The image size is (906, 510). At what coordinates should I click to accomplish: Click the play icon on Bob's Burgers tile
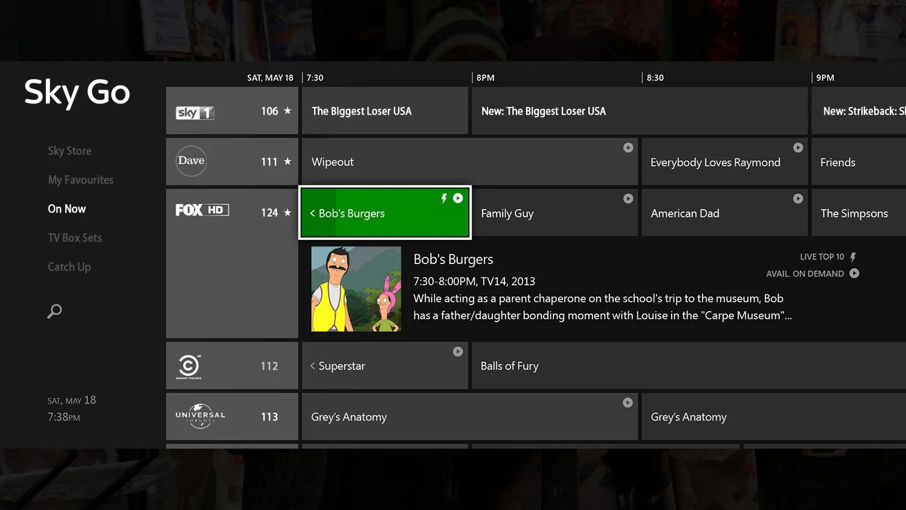(458, 198)
